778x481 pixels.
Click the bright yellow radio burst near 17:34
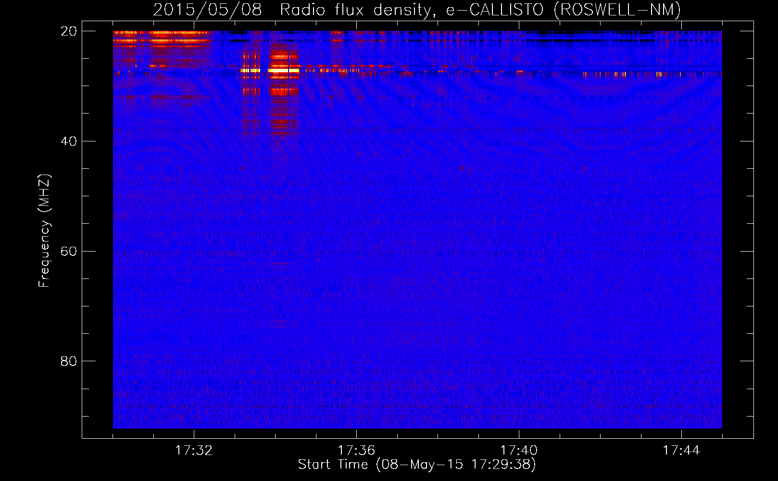click(x=284, y=71)
